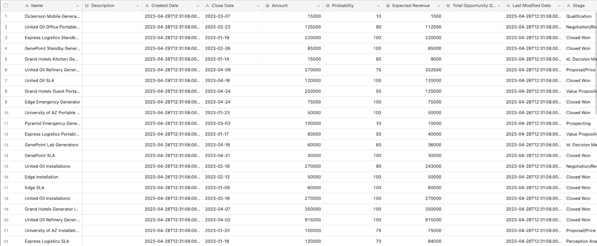The height and width of the screenshot is (246, 597).
Task: Select the "University of AZ Portable ..." name cell
Action: click(x=53, y=113)
